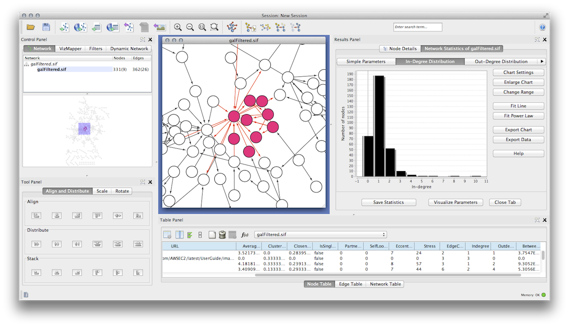This screenshot has height=327, width=569.
Task: Switch to the VizMapper tab
Action: point(70,49)
